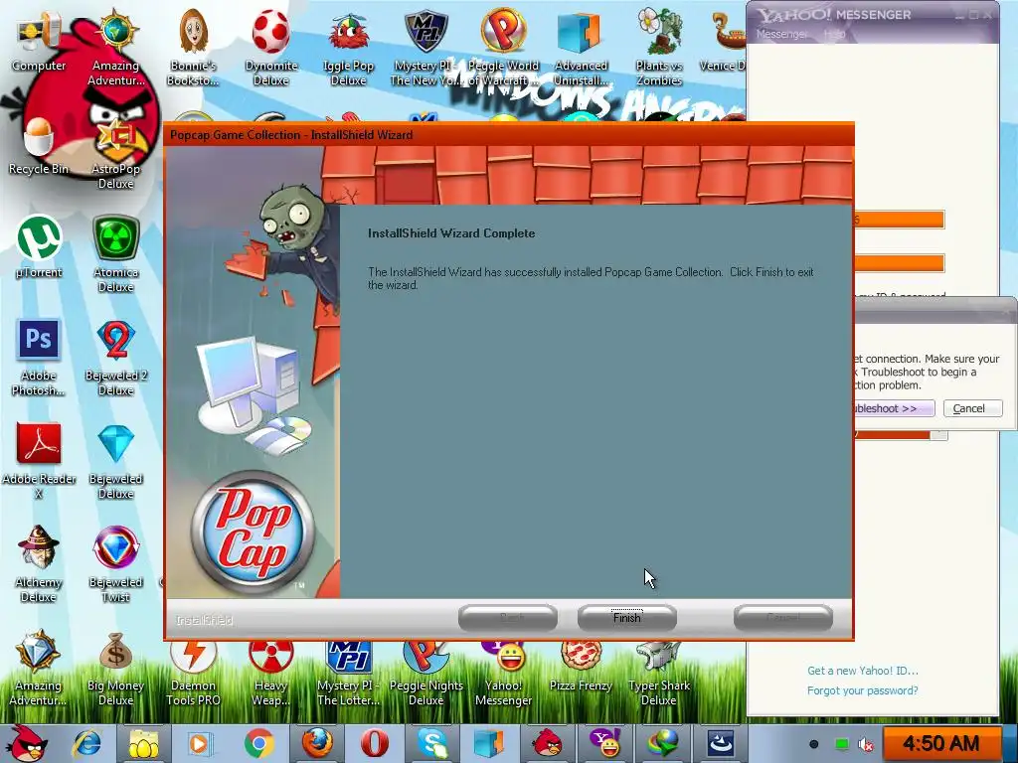Click Finish in the InstallShield wizard

(626, 617)
